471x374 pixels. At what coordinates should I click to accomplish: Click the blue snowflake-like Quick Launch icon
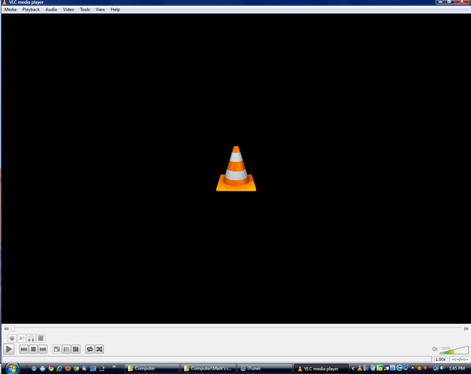click(43, 368)
